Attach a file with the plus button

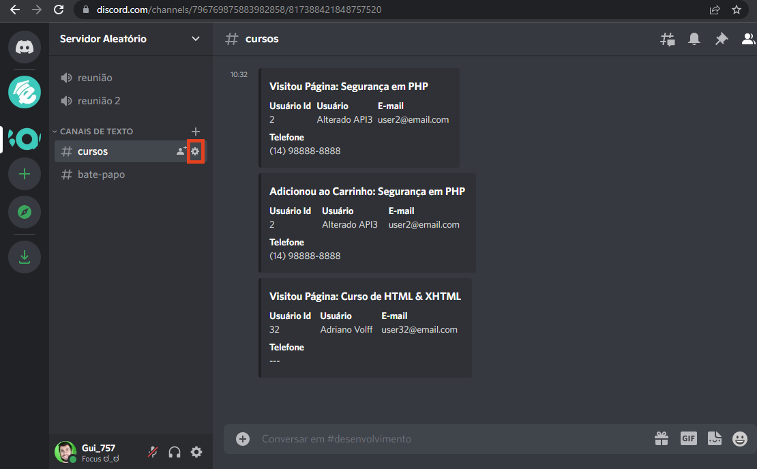[x=243, y=438]
